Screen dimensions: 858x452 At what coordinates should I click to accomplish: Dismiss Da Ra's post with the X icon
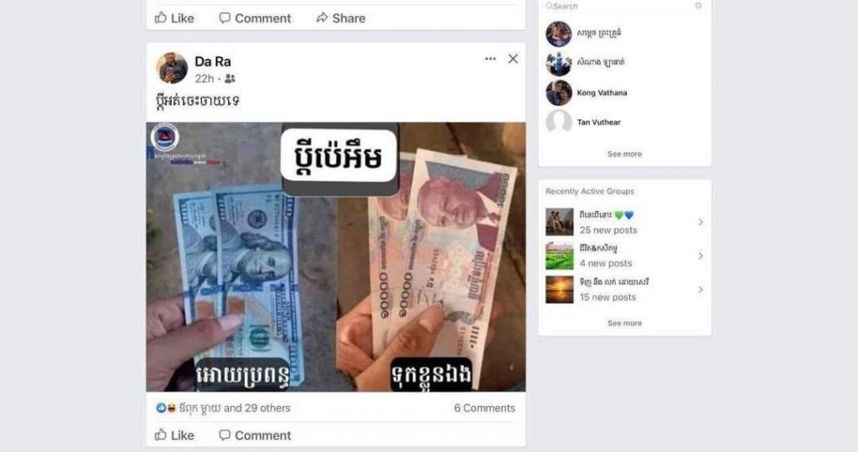[513, 59]
